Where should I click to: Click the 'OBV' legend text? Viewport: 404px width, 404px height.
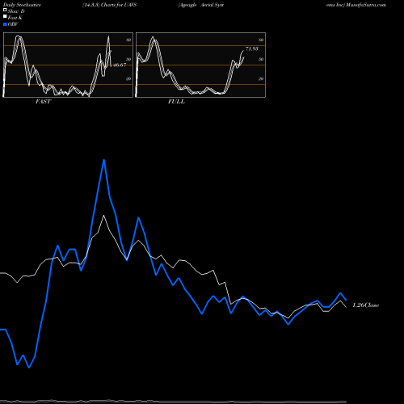pos(13,24)
